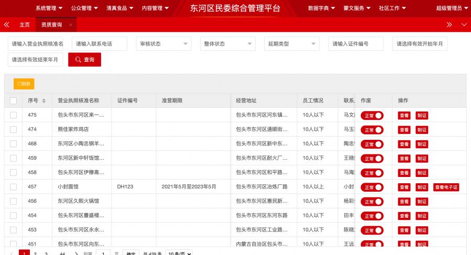Click the double right chevron scroll-tabs icon
The height and width of the screenshot is (255, 471).
449,25
